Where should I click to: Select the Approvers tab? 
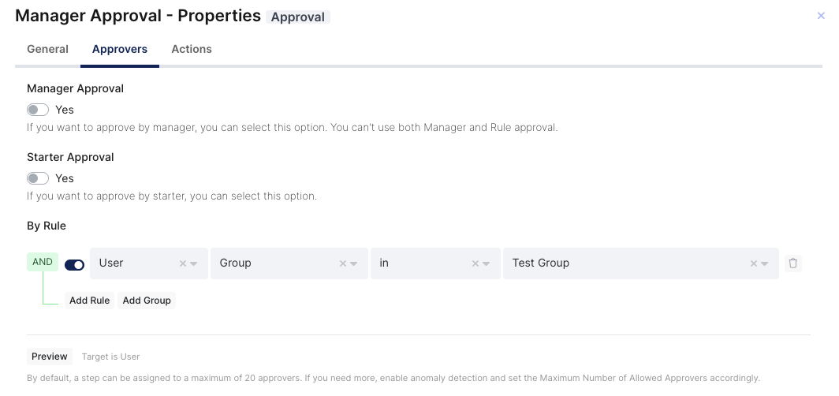tap(120, 49)
